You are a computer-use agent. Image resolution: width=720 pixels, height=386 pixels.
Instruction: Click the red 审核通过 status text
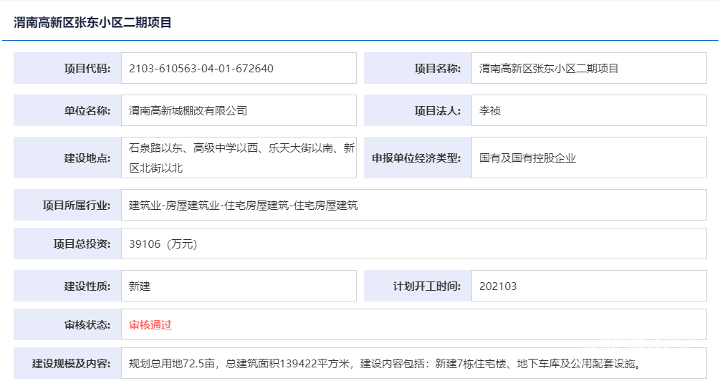[150, 325]
